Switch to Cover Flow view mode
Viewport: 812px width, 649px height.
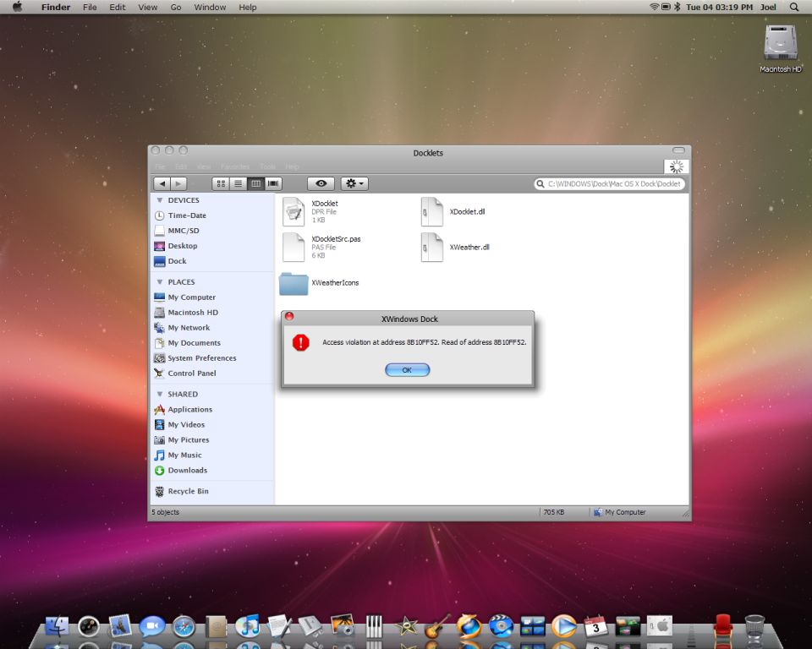pyautogui.click(x=273, y=183)
